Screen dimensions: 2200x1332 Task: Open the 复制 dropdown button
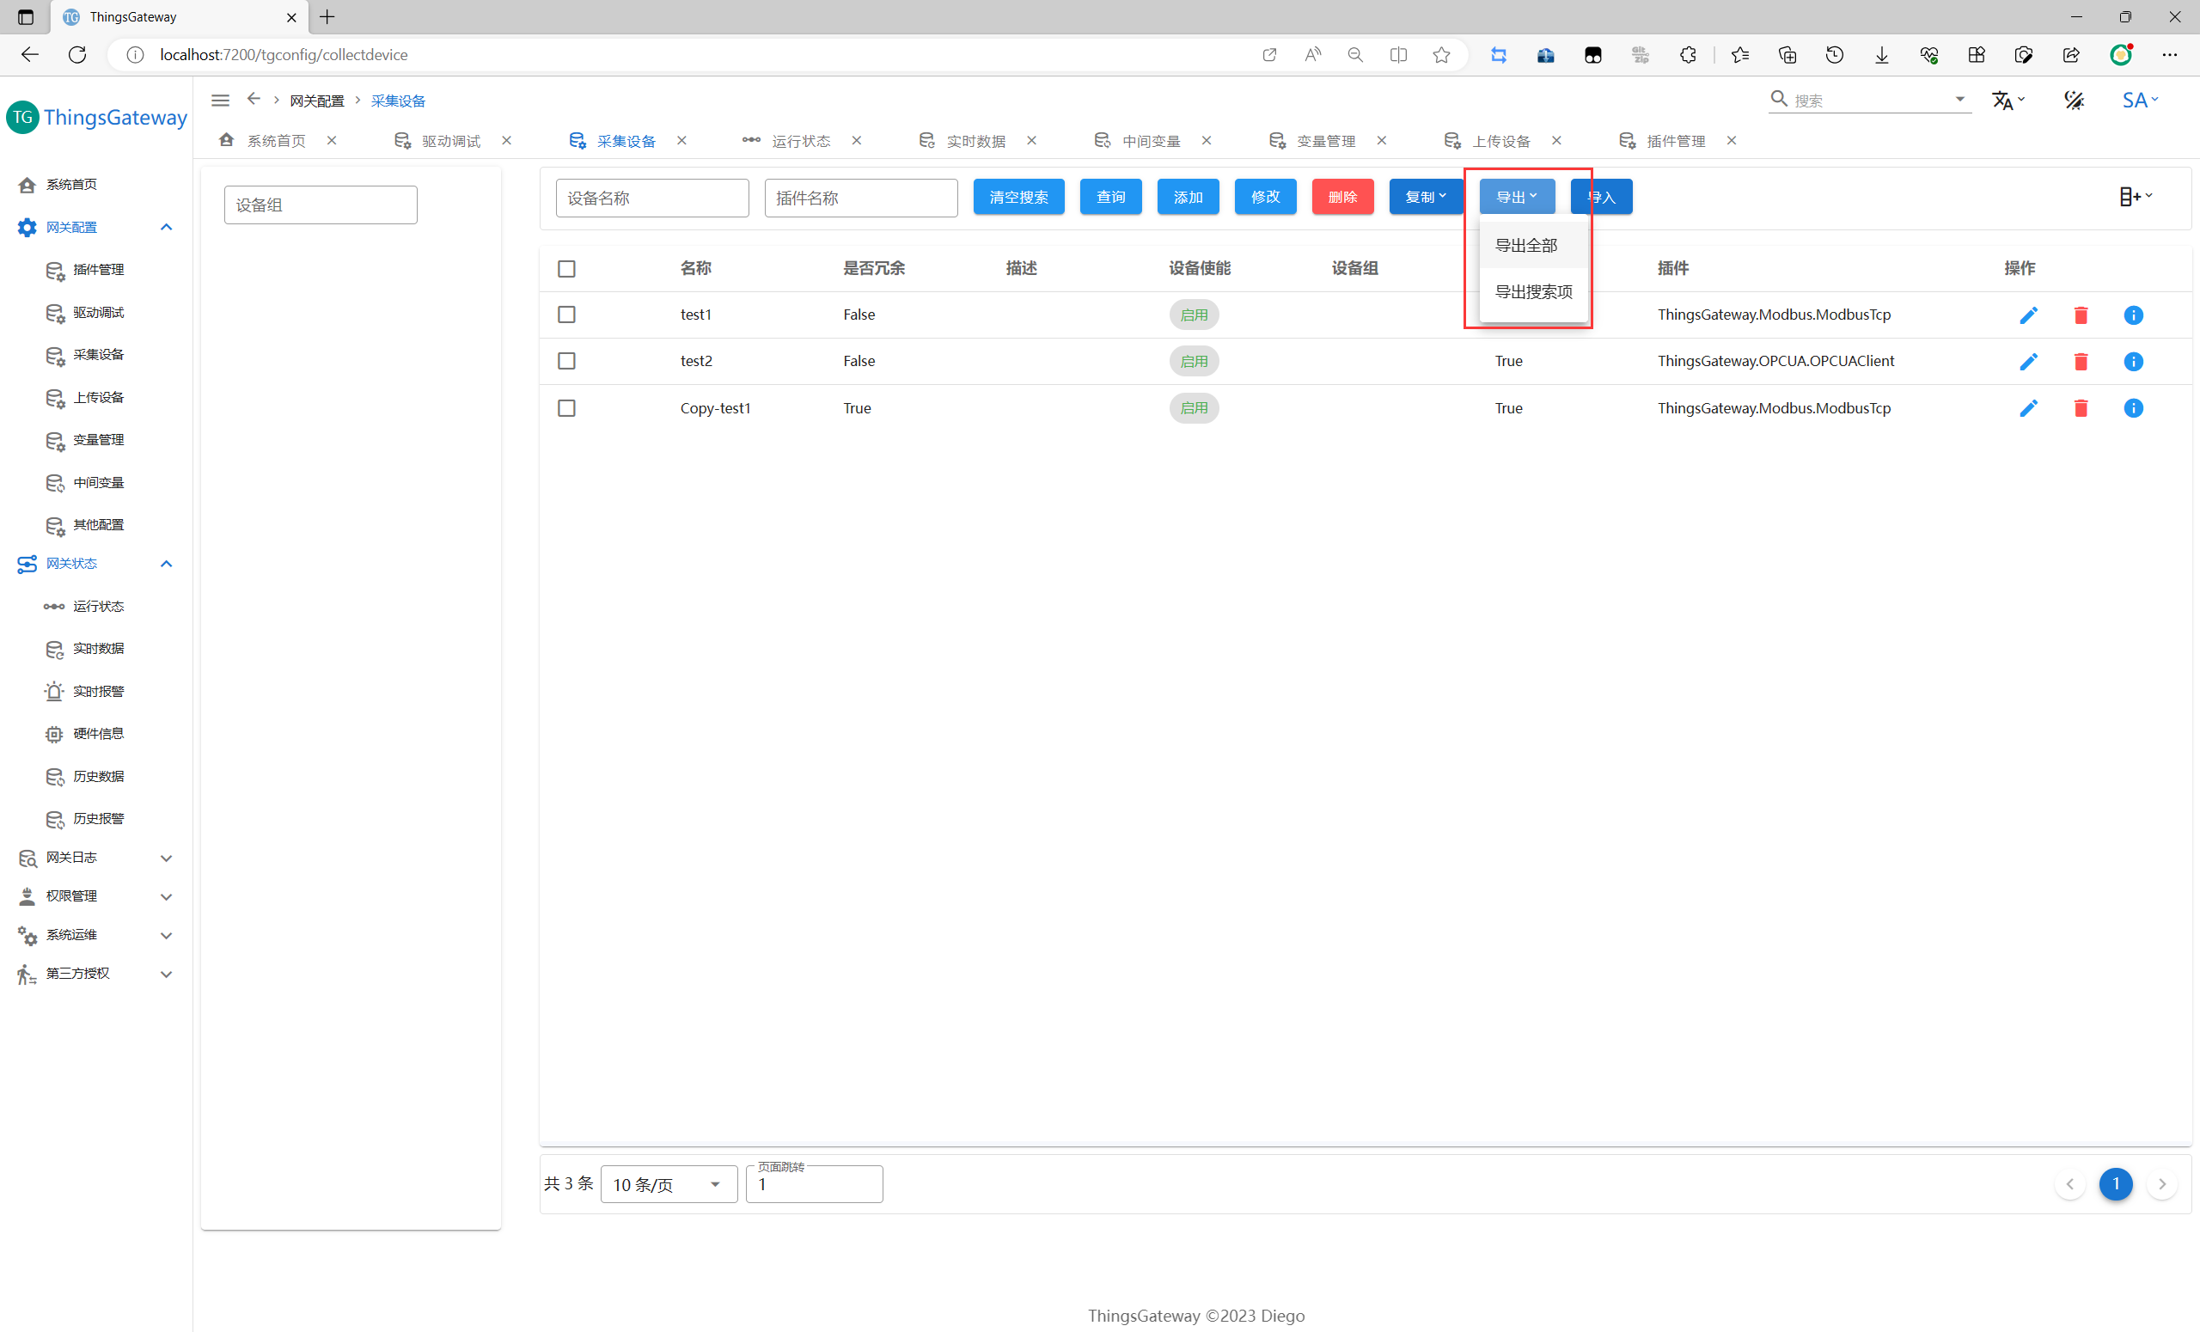tap(1425, 197)
